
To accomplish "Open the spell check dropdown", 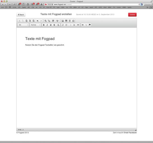I will [x=58, y=21].
